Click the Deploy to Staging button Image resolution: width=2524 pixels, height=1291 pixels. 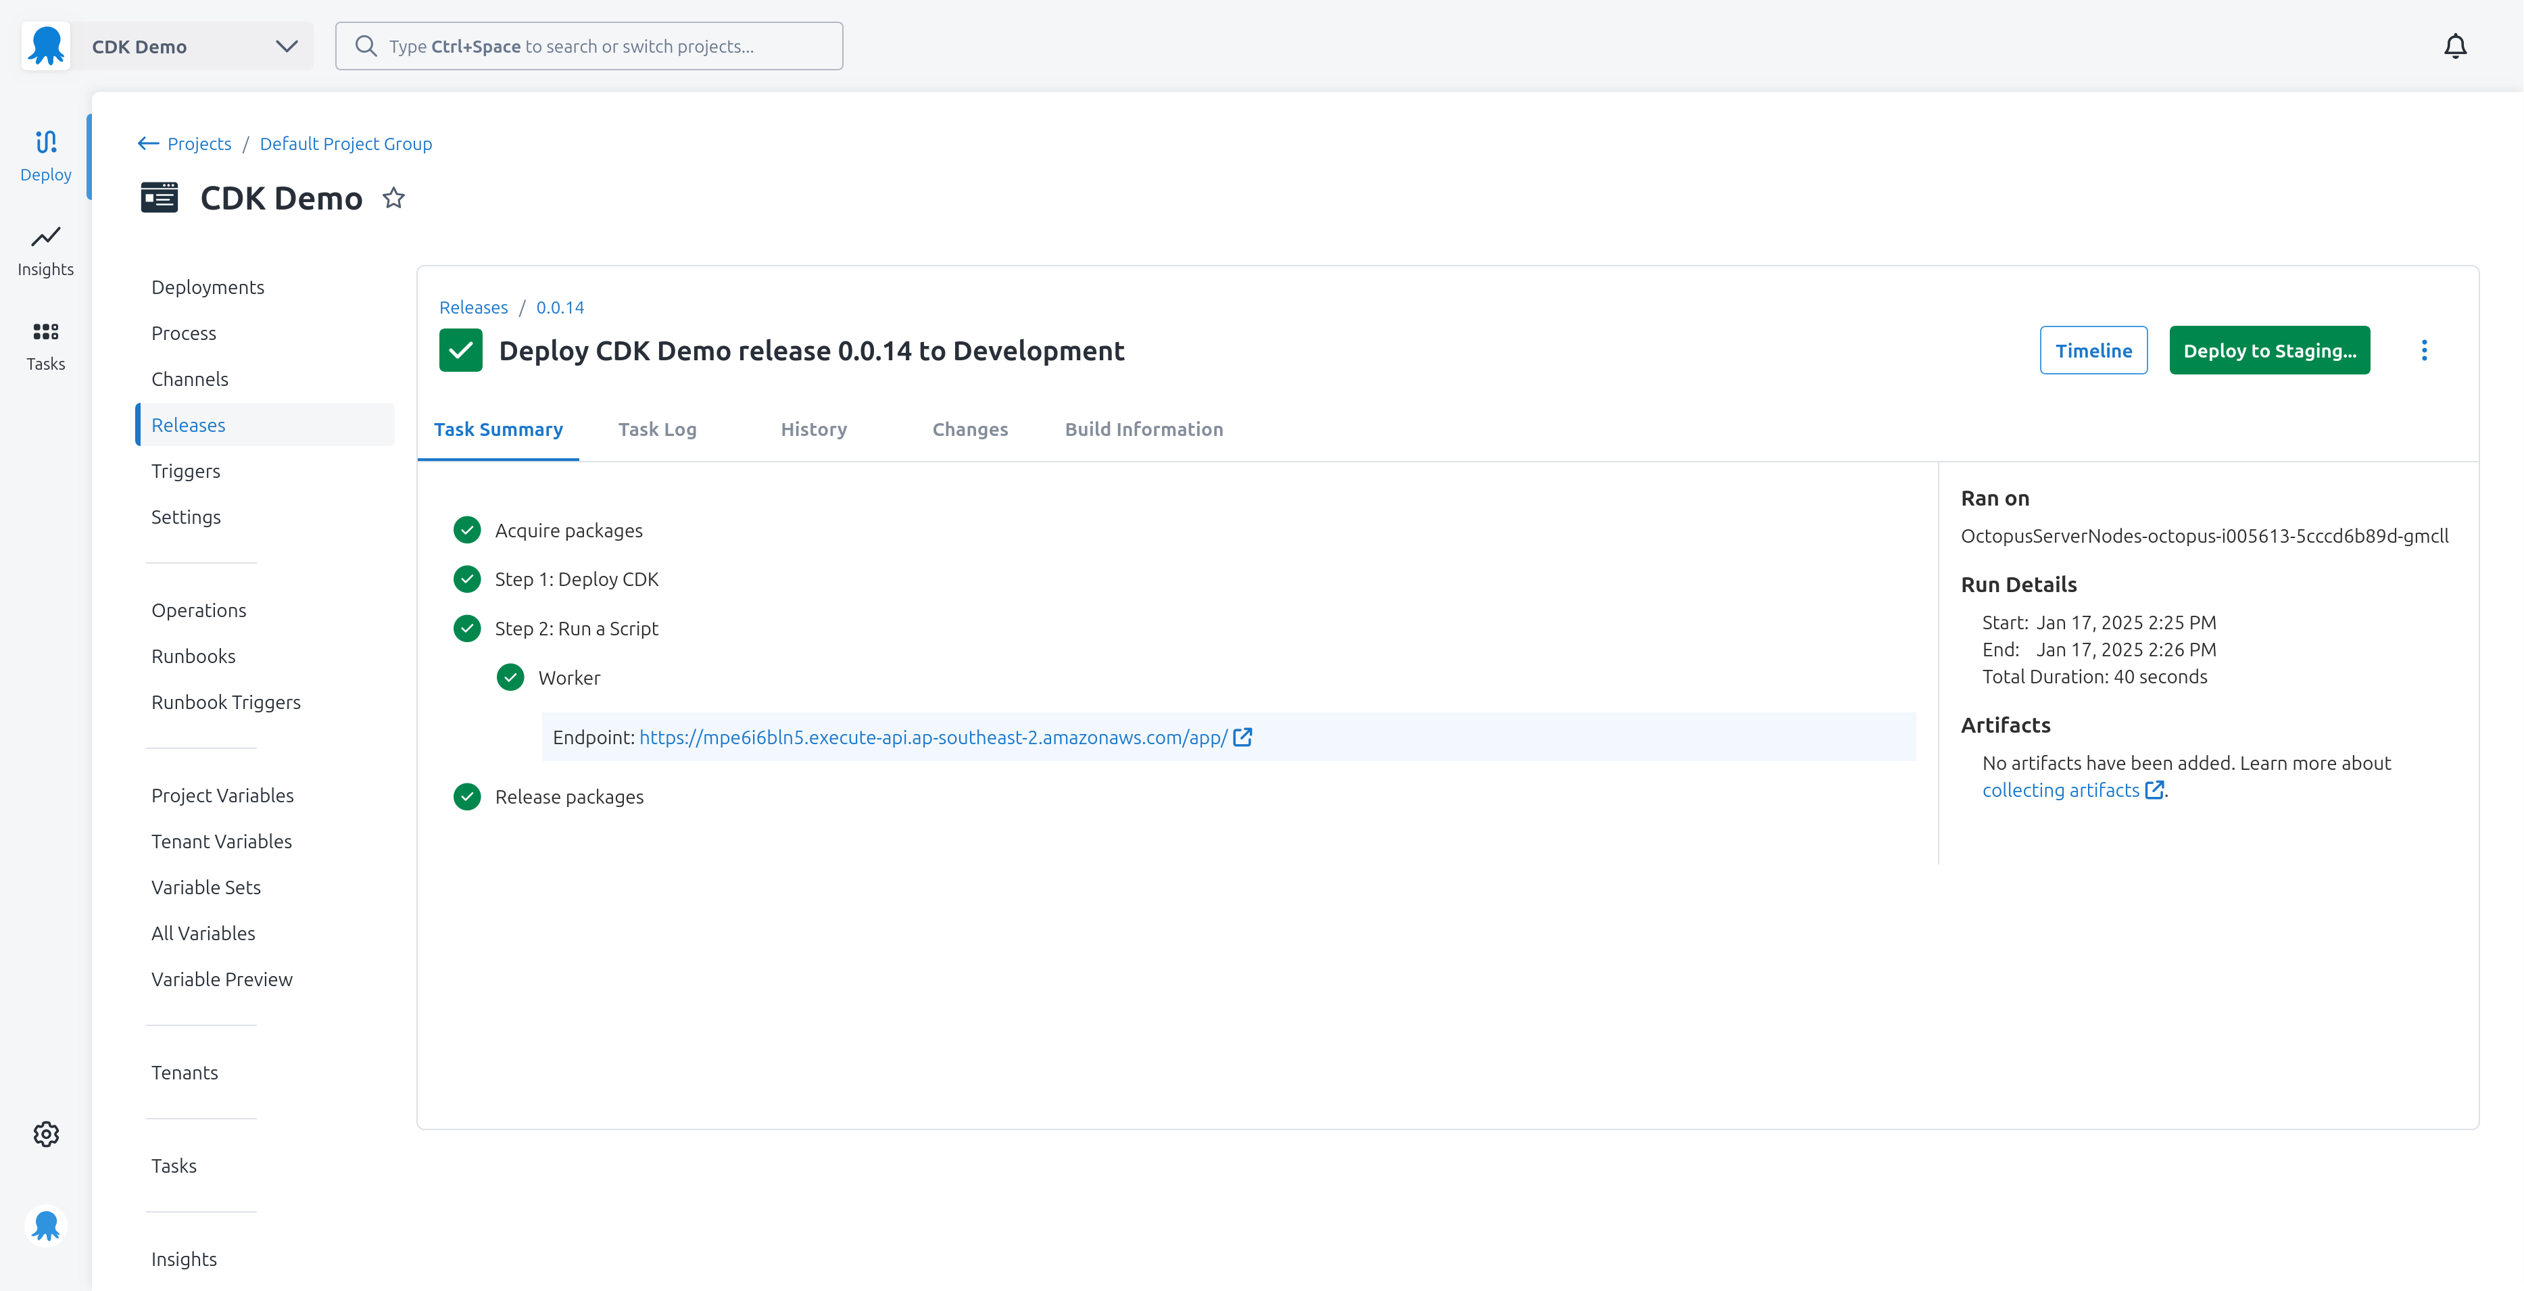(x=2269, y=349)
